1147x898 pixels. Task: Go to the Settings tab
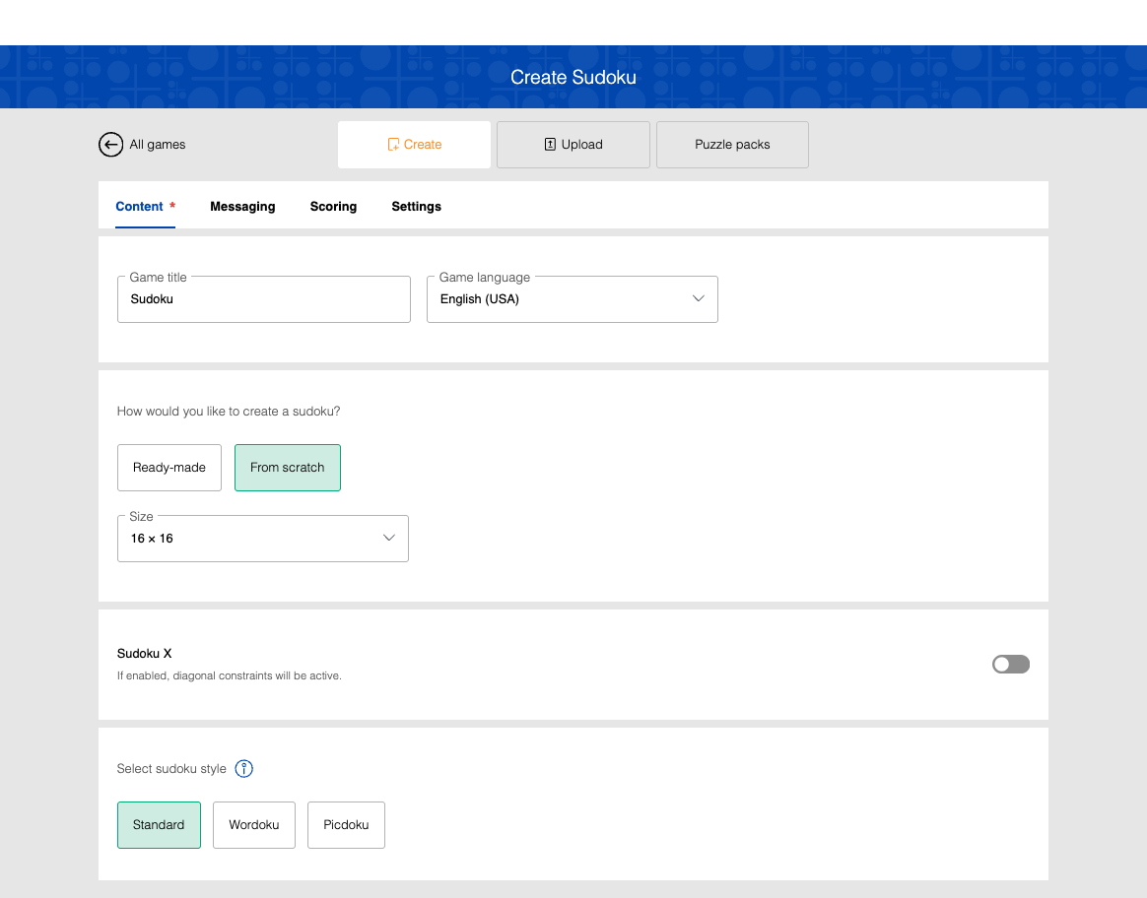point(416,207)
